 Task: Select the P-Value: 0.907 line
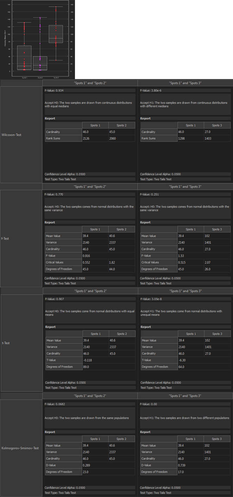(90, 299)
